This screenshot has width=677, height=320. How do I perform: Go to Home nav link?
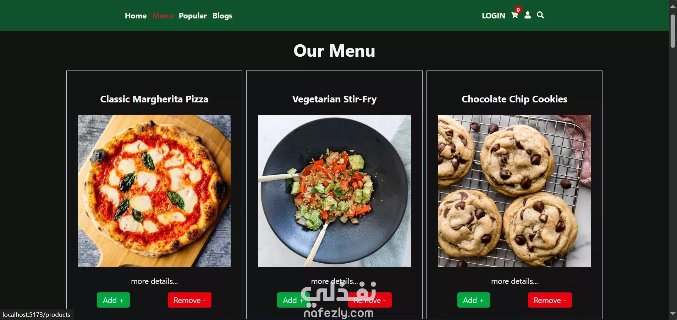(x=136, y=16)
